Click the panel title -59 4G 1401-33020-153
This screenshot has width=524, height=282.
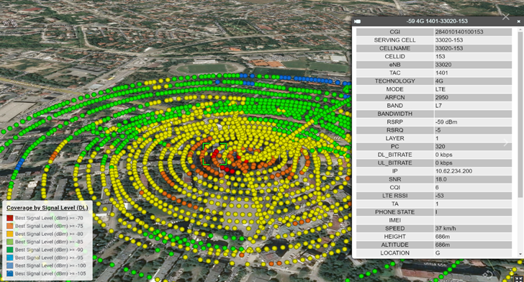pos(437,21)
